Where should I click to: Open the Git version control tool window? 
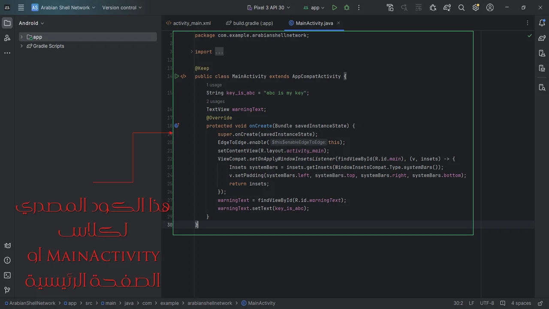pos(7,290)
